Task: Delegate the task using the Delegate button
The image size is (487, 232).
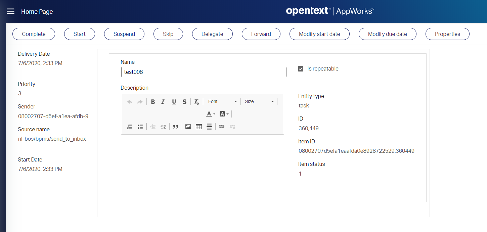Action: (212, 34)
